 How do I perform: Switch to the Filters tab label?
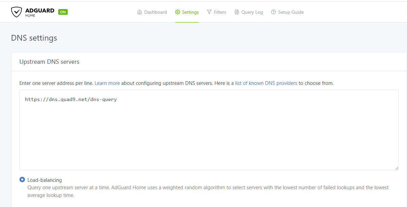coord(220,12)
